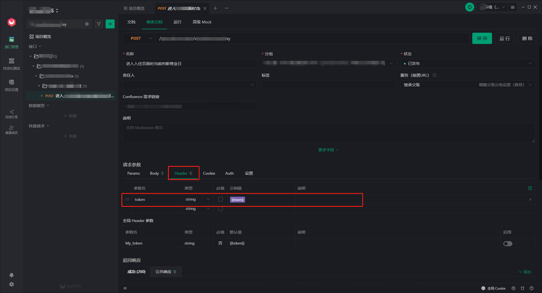Click the green bulk edit icon in the header table

coord(530,188)
